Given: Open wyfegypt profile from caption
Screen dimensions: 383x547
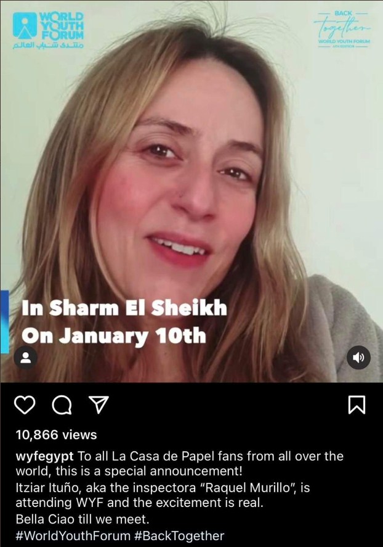Looking at the screenshot, I should coord(44,456).
